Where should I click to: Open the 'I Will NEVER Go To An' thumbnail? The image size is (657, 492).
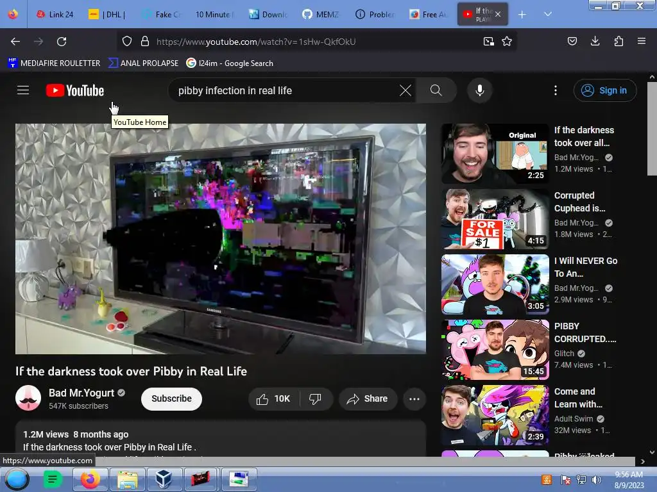click(x=495, y=284)
